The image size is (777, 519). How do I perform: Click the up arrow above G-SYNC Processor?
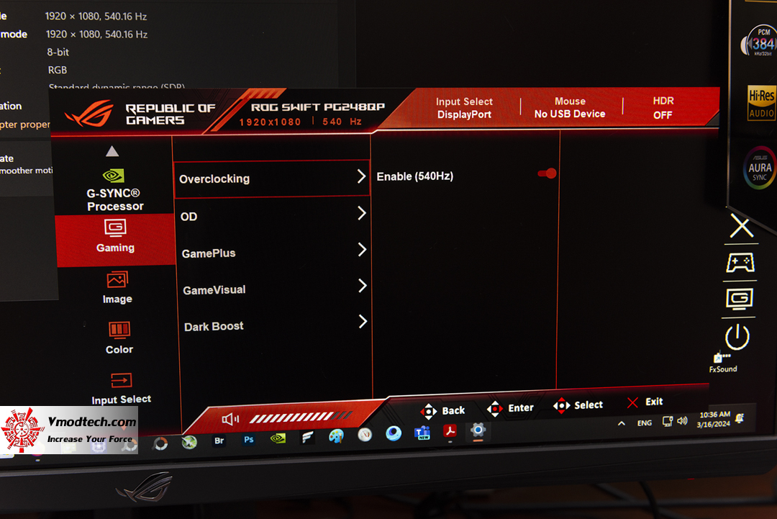click(112, 151)
